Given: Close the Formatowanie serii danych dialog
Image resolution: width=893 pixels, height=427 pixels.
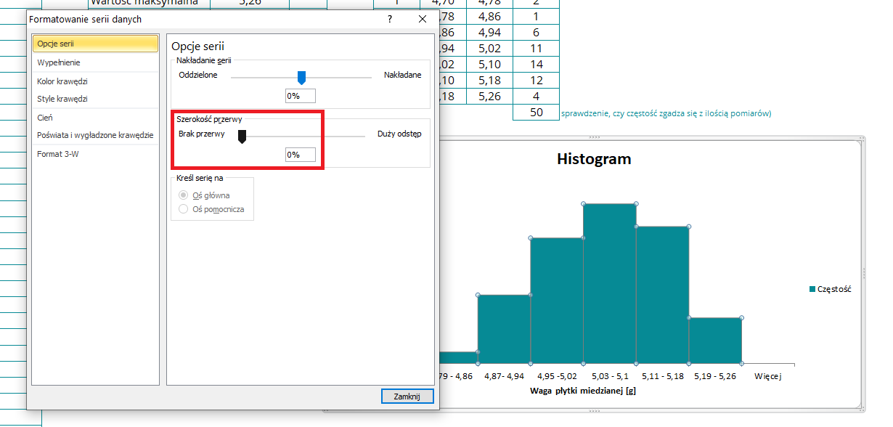Looking at the screenshot, I should point(423,20).
